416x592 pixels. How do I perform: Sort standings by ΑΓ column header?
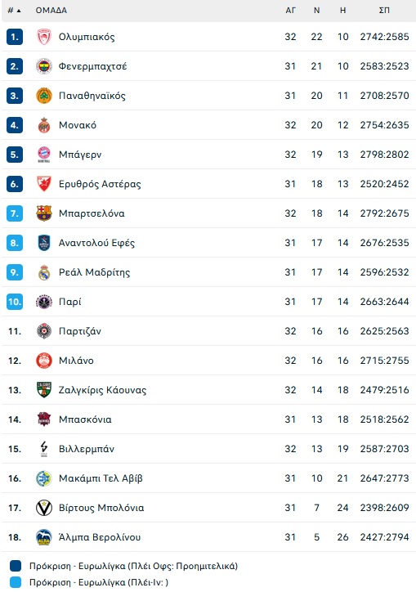[x=290, y=11]
